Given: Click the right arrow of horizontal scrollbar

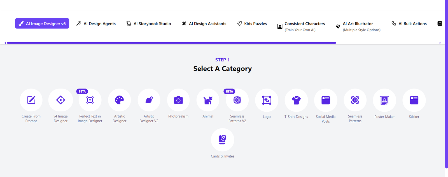Looking at the screenshot, I should click(440, 43).
